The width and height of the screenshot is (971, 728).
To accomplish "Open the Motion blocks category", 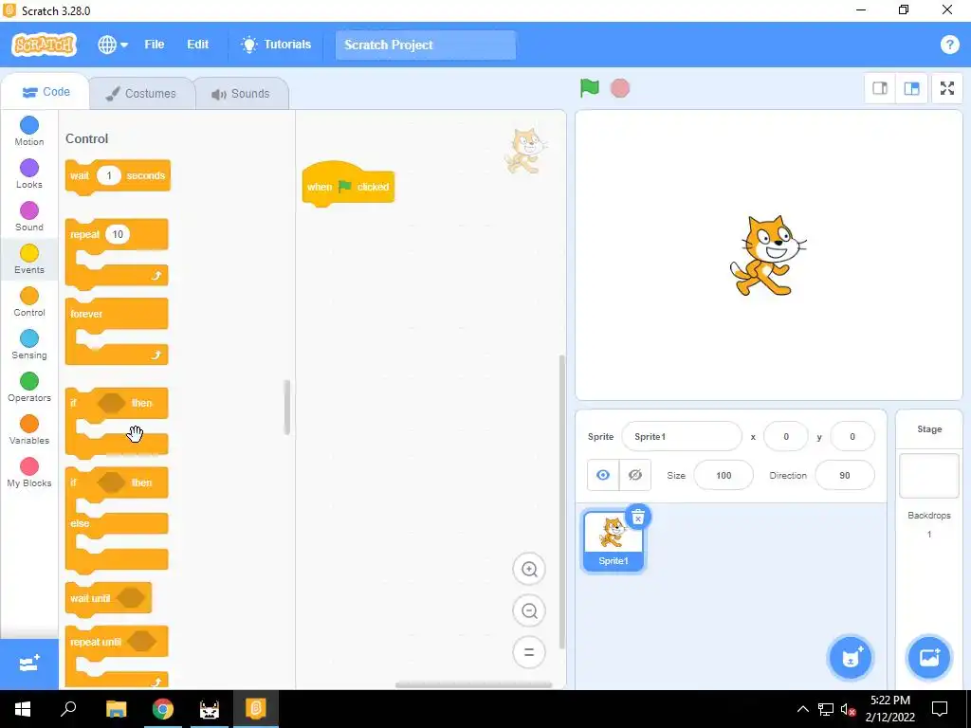I will click(29, 131).
